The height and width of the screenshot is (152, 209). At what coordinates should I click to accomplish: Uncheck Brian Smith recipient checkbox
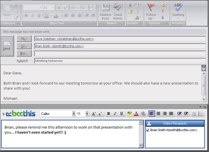tap(148, 130)
